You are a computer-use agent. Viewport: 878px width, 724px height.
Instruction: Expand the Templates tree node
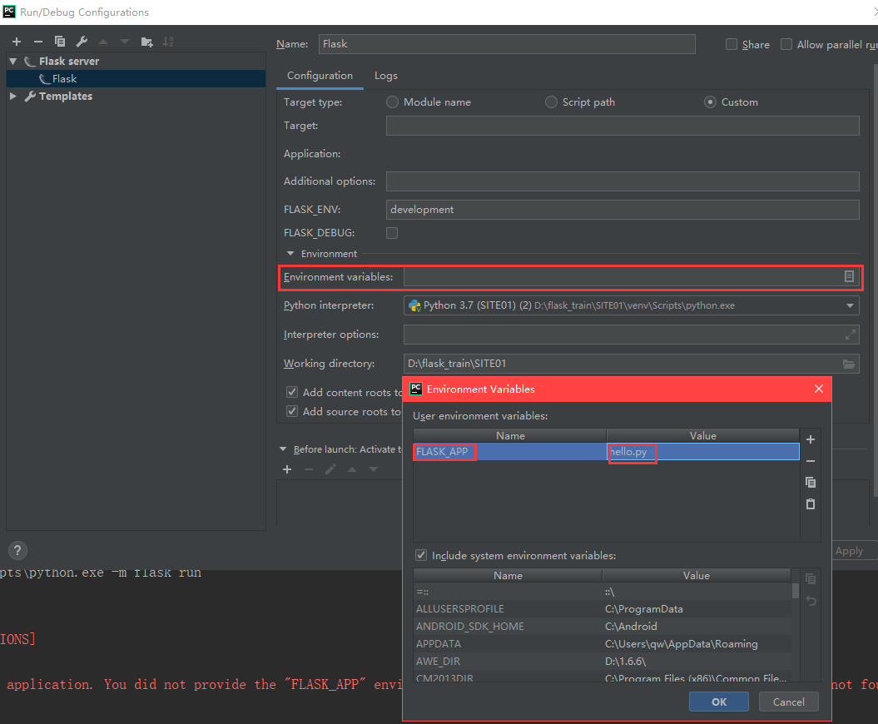(13, 97)
